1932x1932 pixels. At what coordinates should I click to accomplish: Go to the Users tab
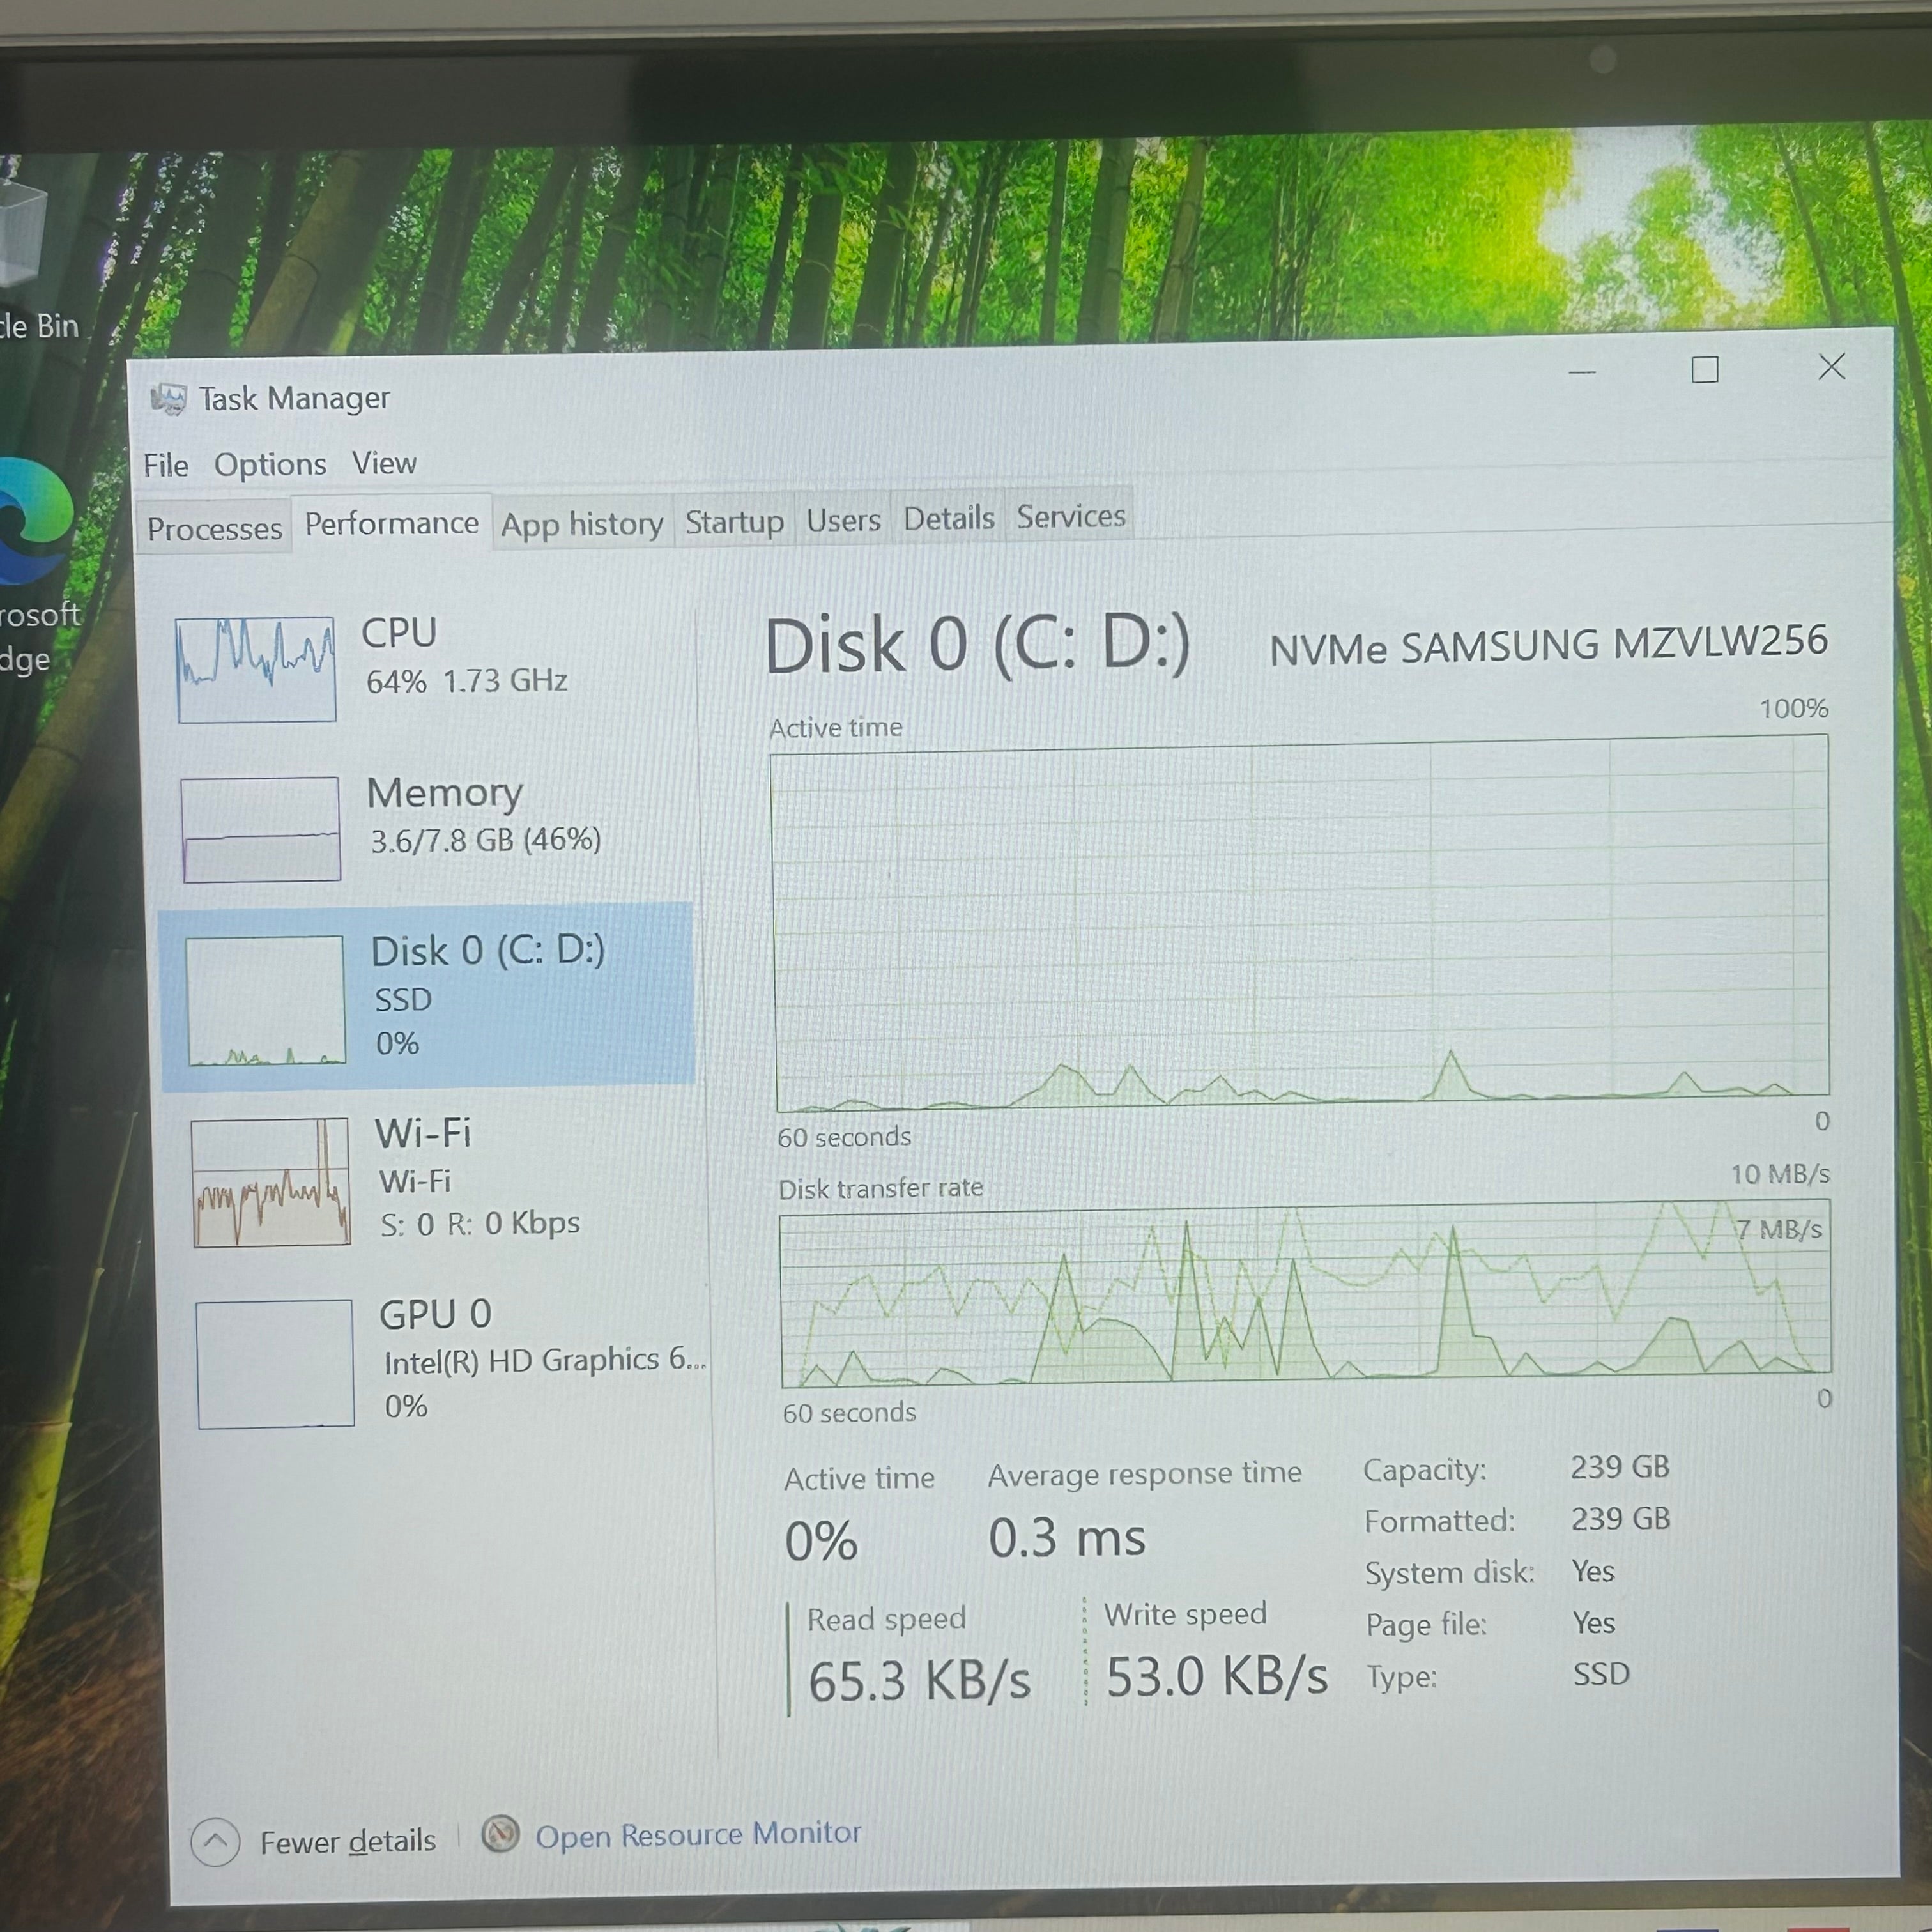coord(843,520)
